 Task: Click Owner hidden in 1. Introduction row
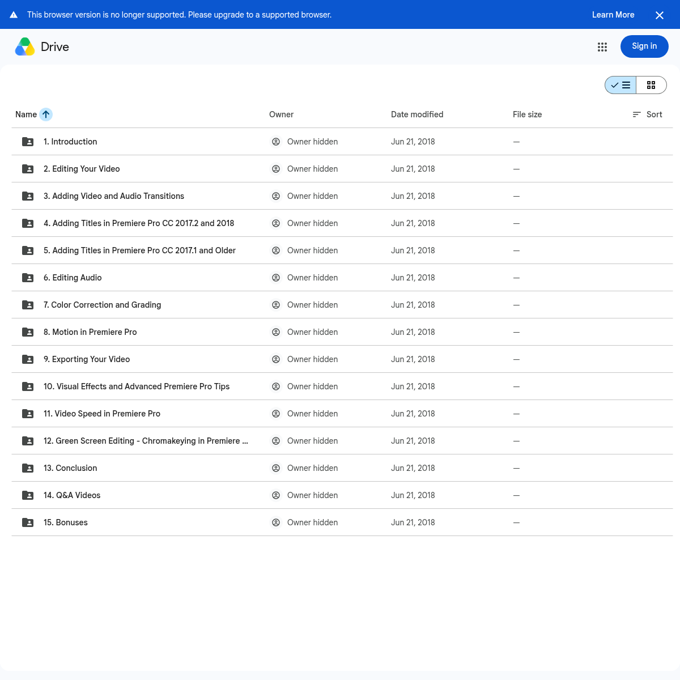tap(312, 142)
